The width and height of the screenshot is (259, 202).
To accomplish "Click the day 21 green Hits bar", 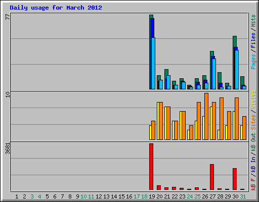I will point(166,74).
